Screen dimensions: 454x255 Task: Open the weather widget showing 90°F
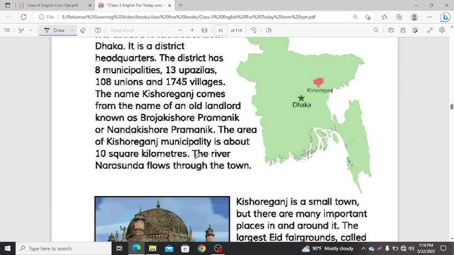[x=328, y=248]
